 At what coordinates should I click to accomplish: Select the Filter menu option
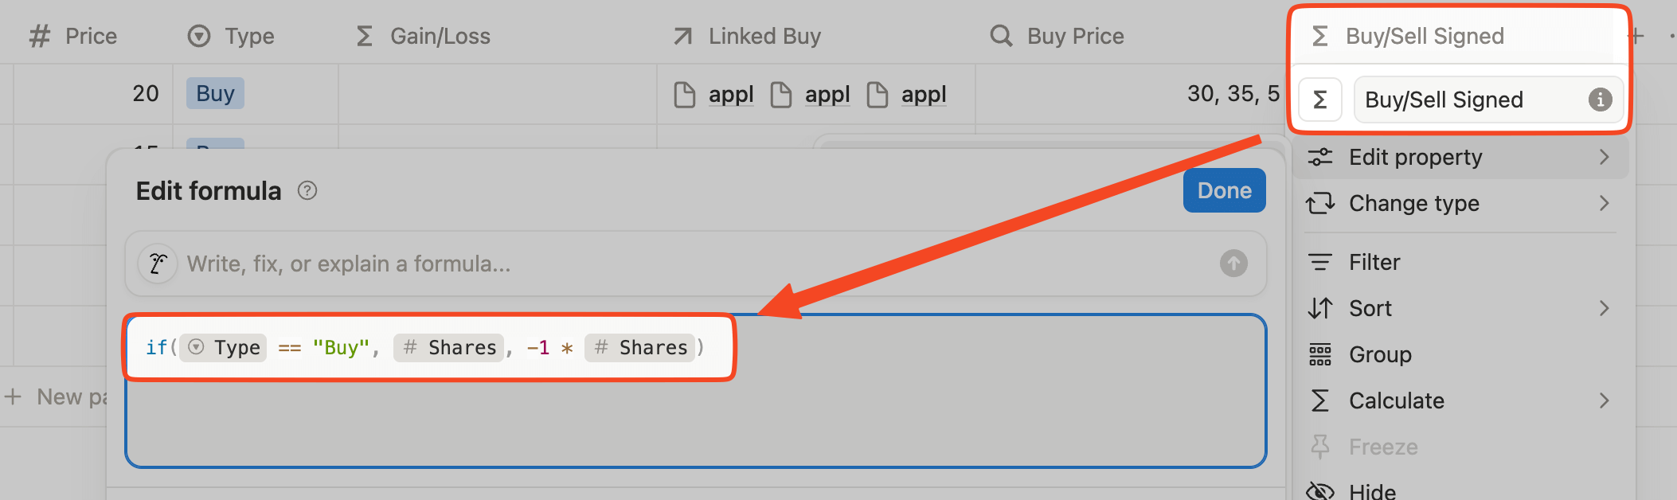[1374, 262]
